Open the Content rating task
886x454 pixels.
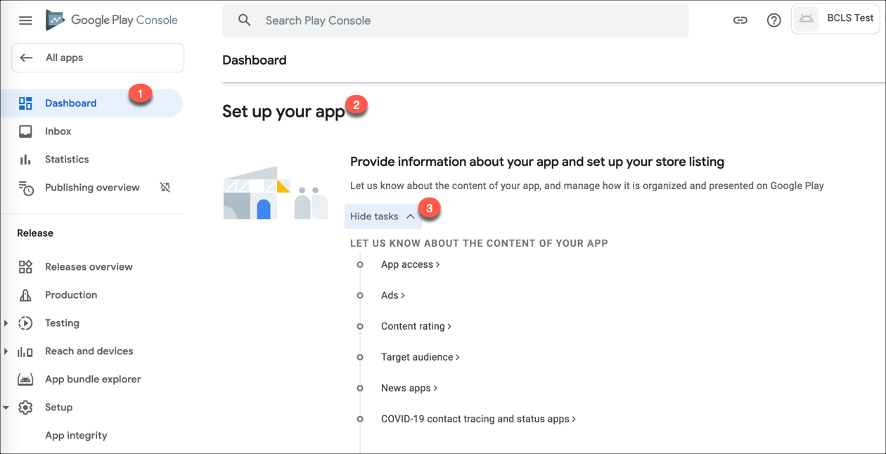tap(416, 327)
